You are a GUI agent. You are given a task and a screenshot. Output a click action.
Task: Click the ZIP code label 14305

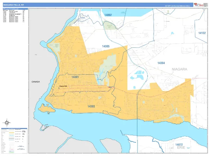tap(106, 46)
